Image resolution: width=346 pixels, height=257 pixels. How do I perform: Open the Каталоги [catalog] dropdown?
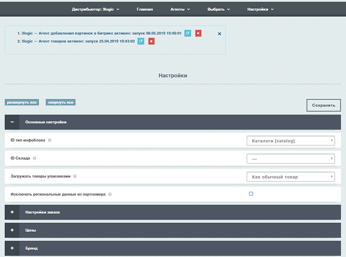pyautogui.click(x=290, y=140)
